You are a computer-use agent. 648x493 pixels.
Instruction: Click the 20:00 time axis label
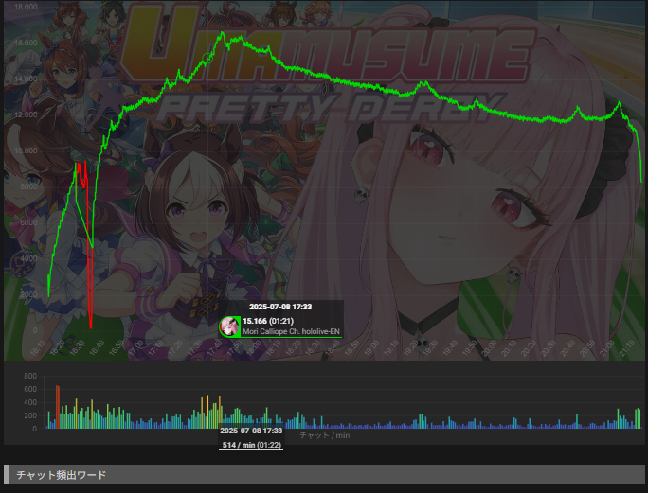point(488,347)
